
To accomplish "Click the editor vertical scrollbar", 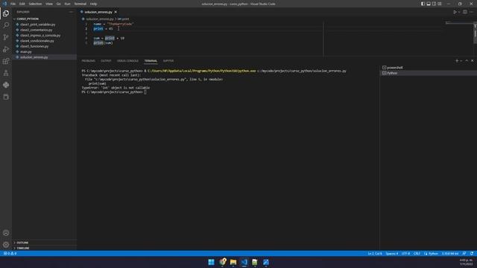I will 476,33.
